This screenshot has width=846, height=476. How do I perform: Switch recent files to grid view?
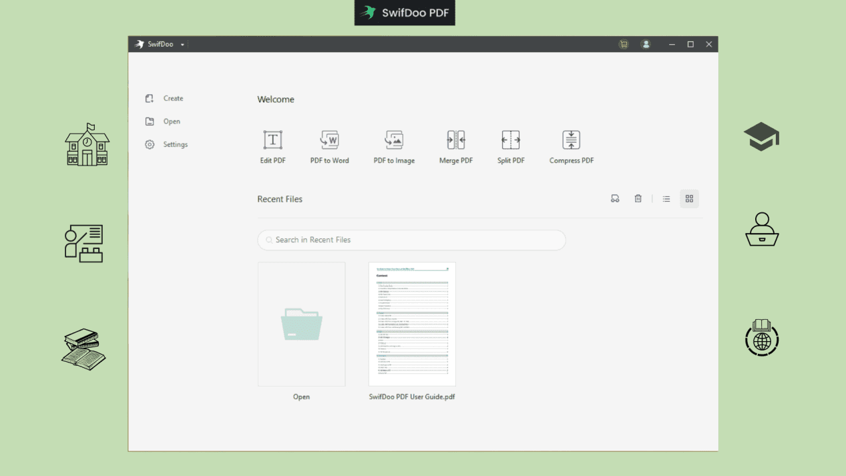click(x=690, y=199)
